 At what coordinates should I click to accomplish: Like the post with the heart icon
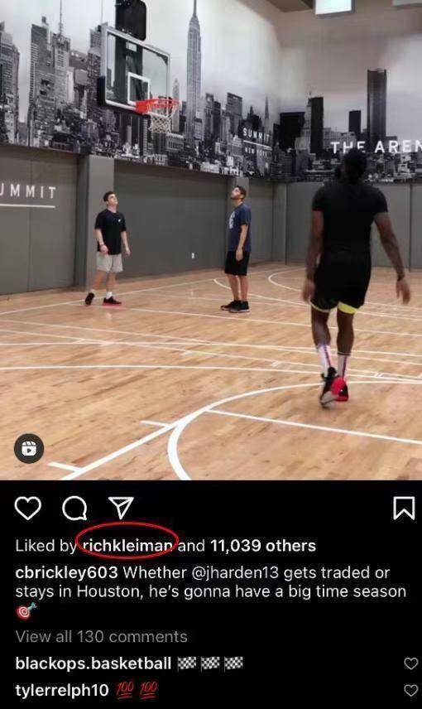[x=28, y=509]
